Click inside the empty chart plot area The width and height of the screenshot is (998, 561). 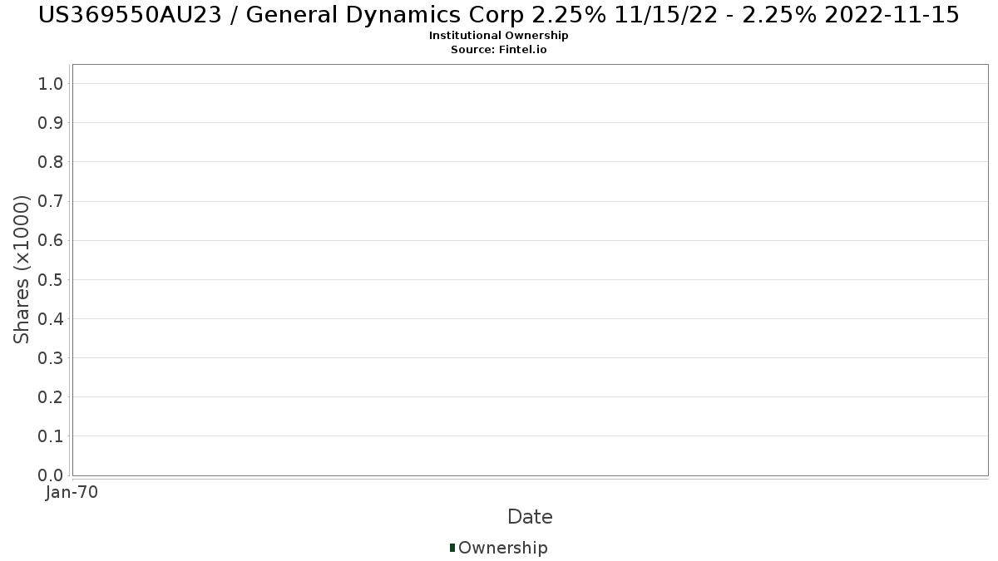coord(530,270)
